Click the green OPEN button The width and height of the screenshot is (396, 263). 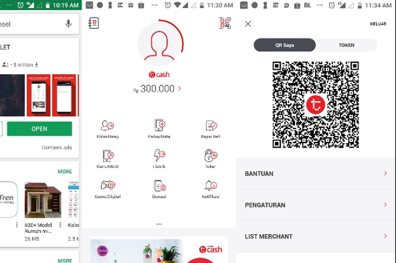point(40,129)
